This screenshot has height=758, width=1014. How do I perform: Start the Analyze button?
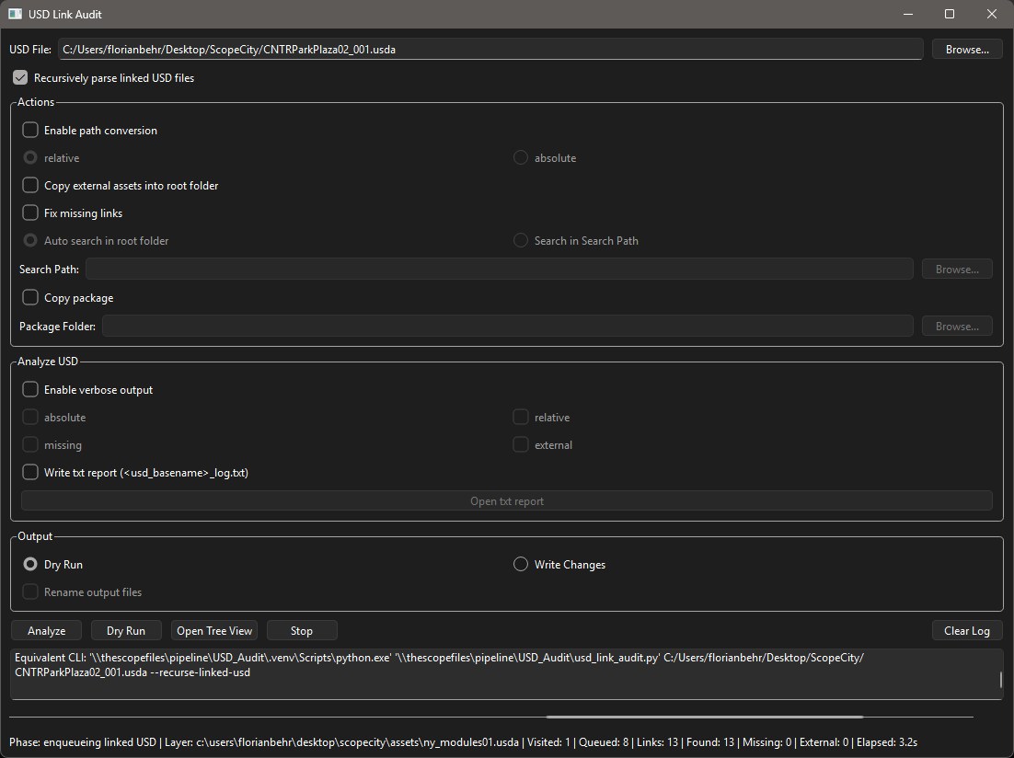pyautogui.click(x=47, y=630)
